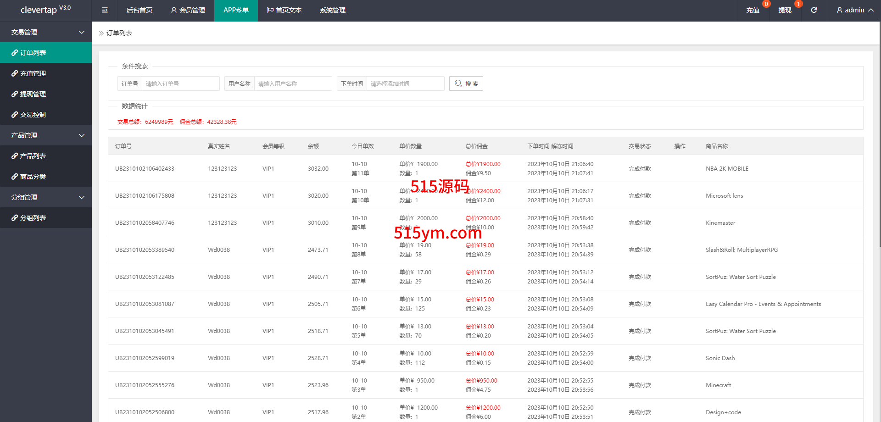881x422 pixels.
Task: Open 充值 notifications in top bar
Action: [x=753, y=10]
